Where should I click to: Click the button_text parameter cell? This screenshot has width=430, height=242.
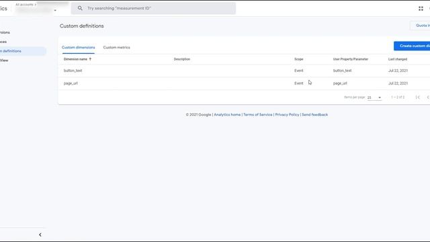(342, 71)
